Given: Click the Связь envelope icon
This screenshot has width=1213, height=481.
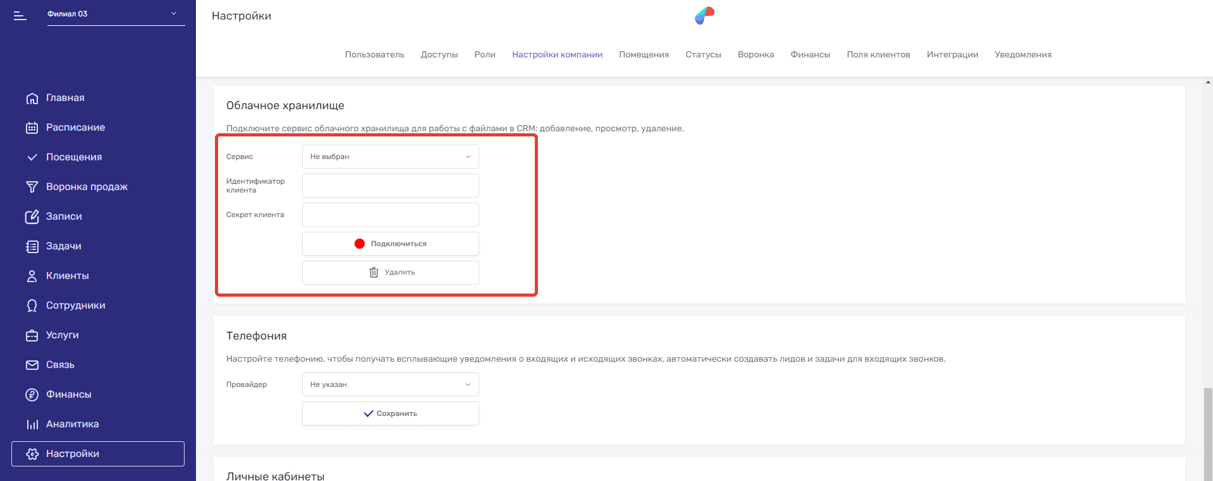Looking at the screenshot, I should coord(32,365).
